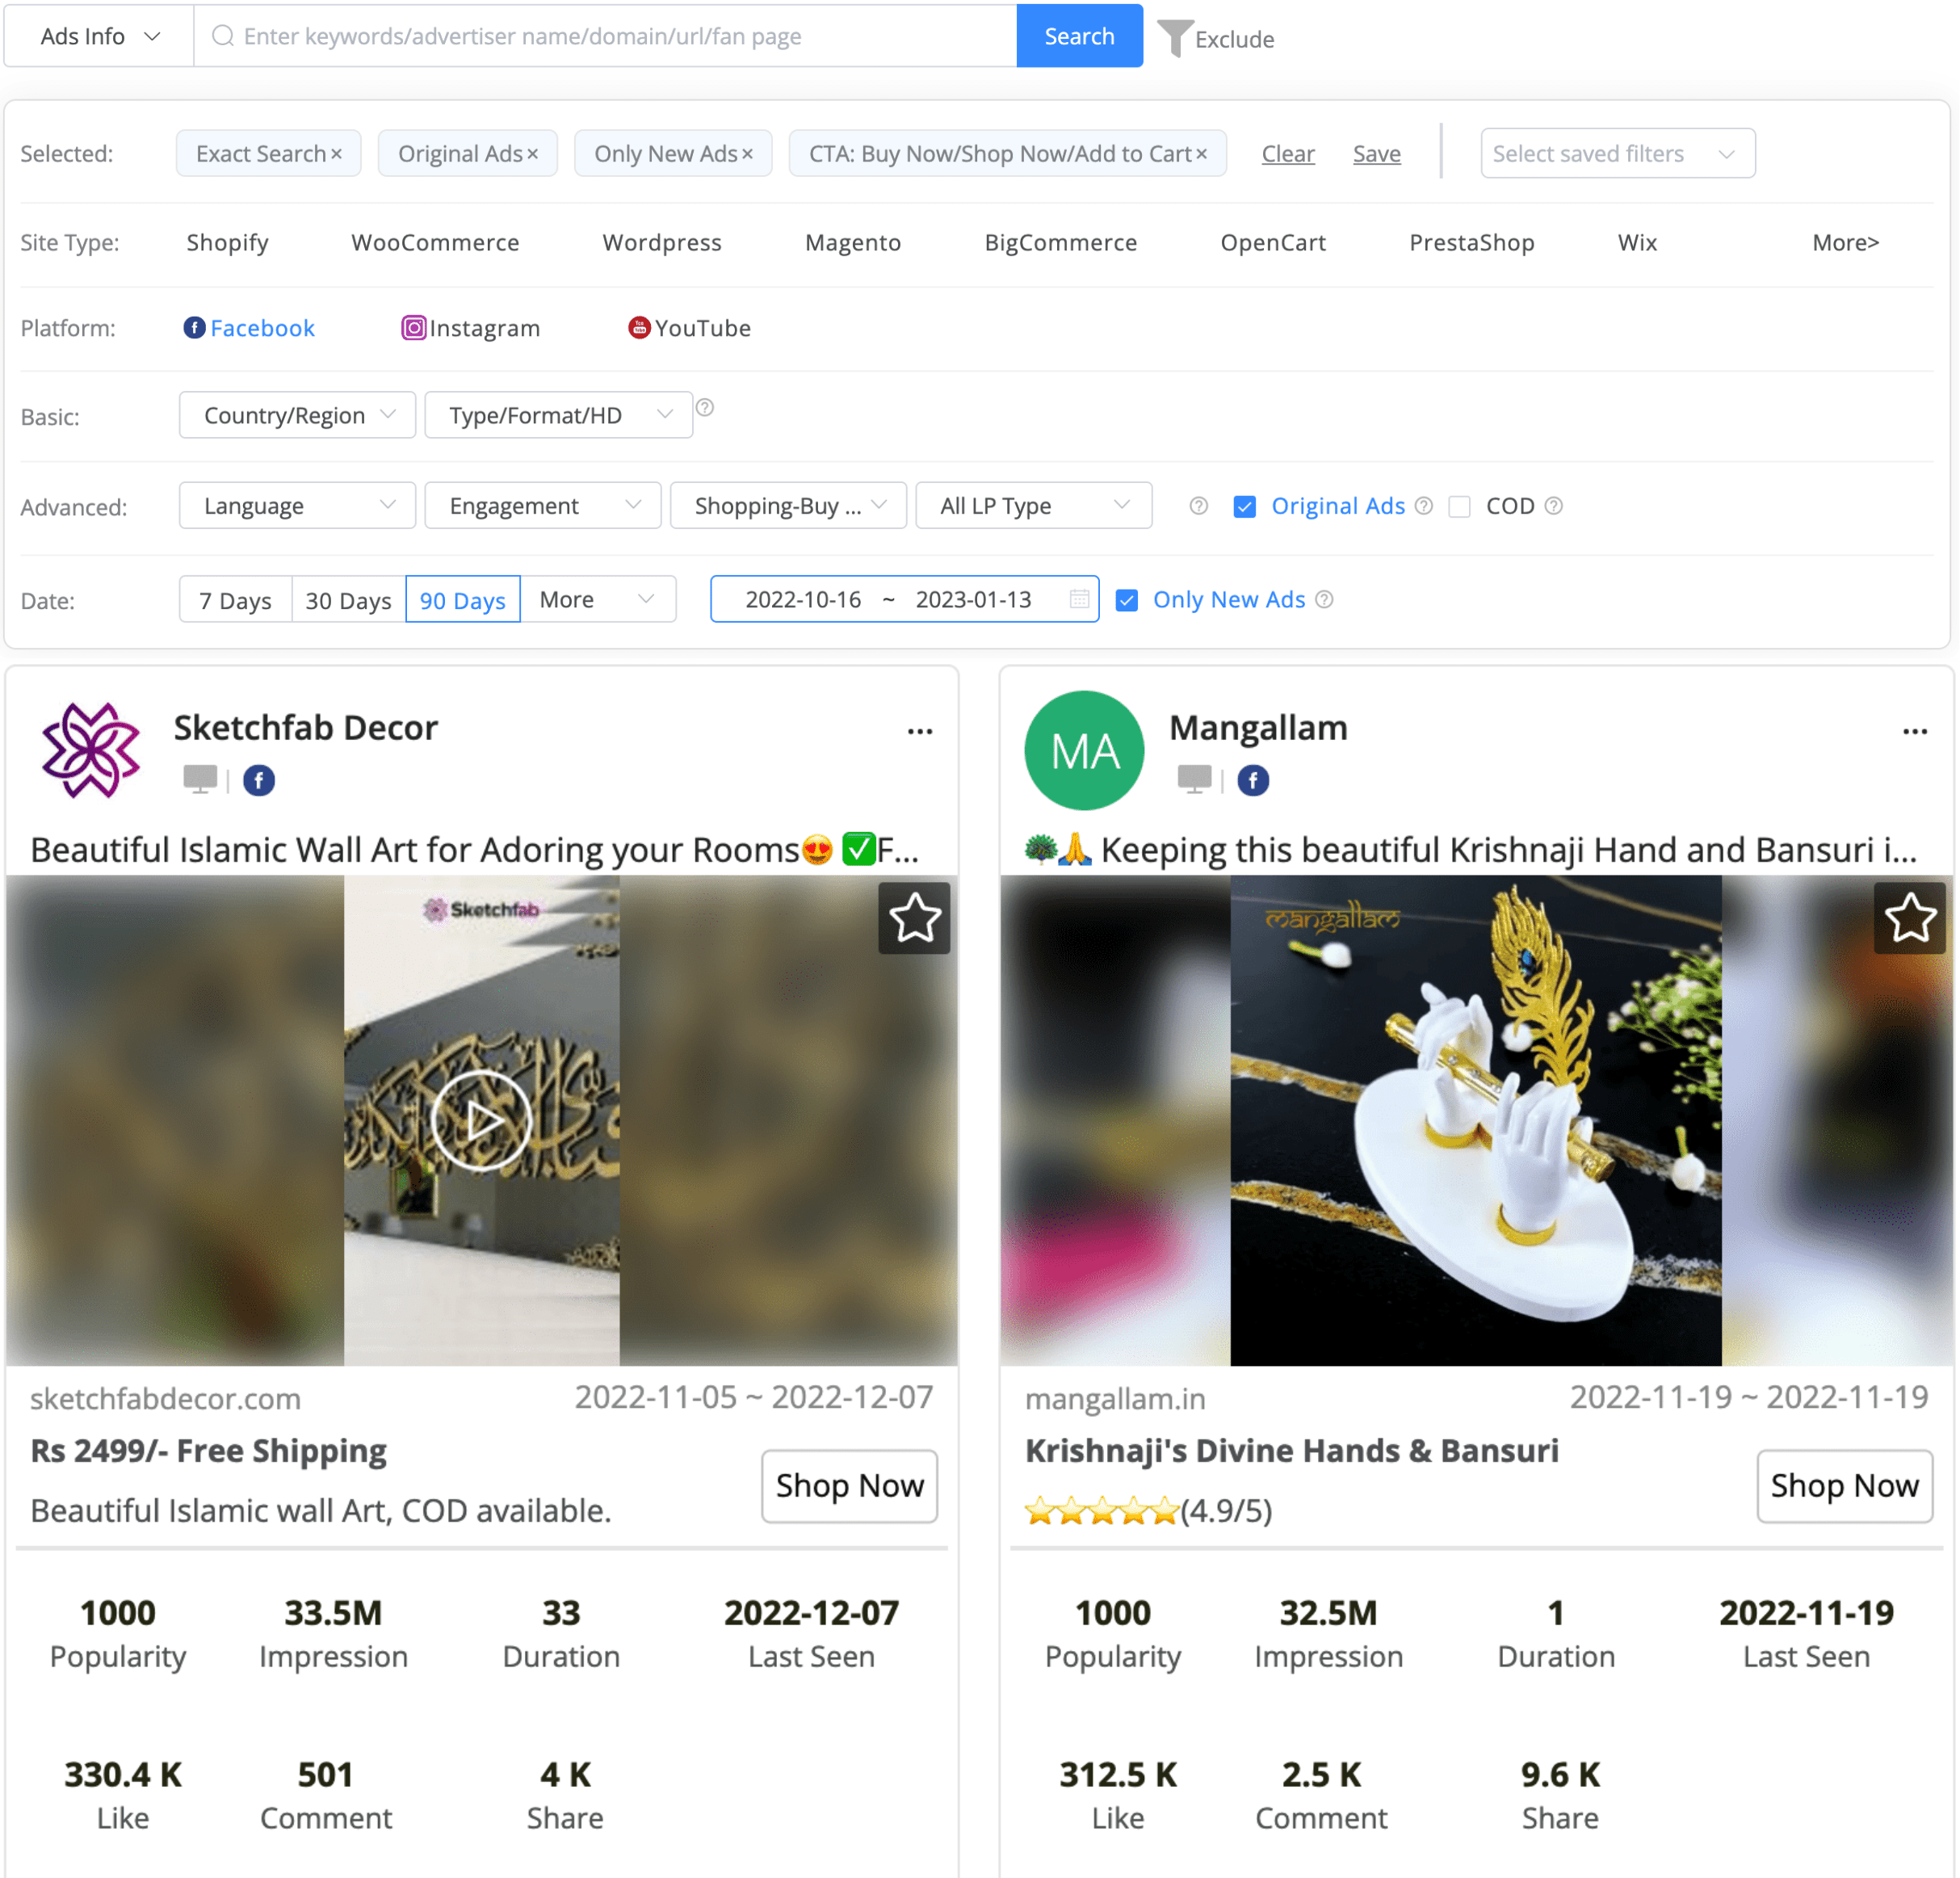Click the Only New Ads help icon
This screenshot has height=1878, width=1960.
pos(1324,600)
